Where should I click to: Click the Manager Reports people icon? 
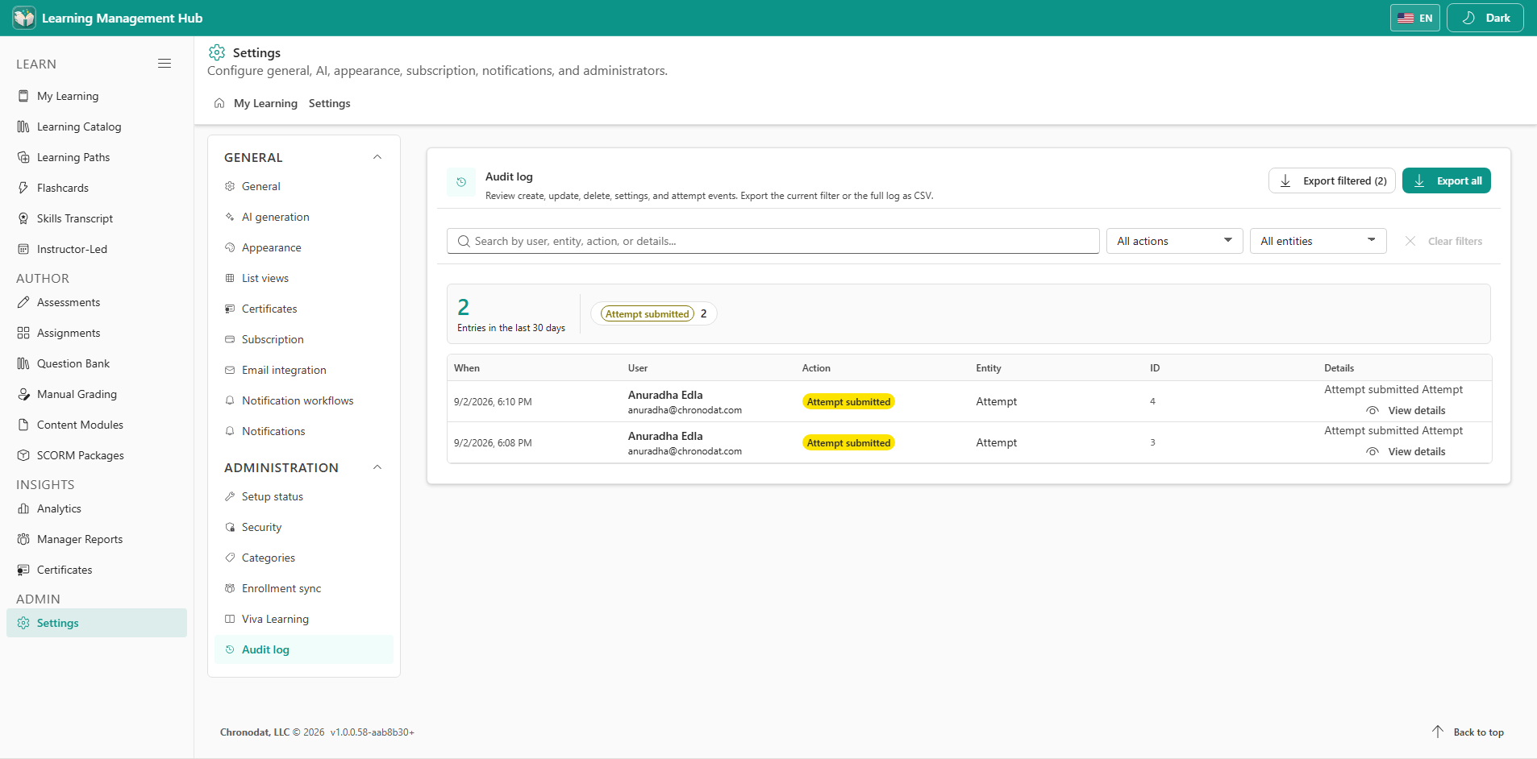[x=23, y=539]
